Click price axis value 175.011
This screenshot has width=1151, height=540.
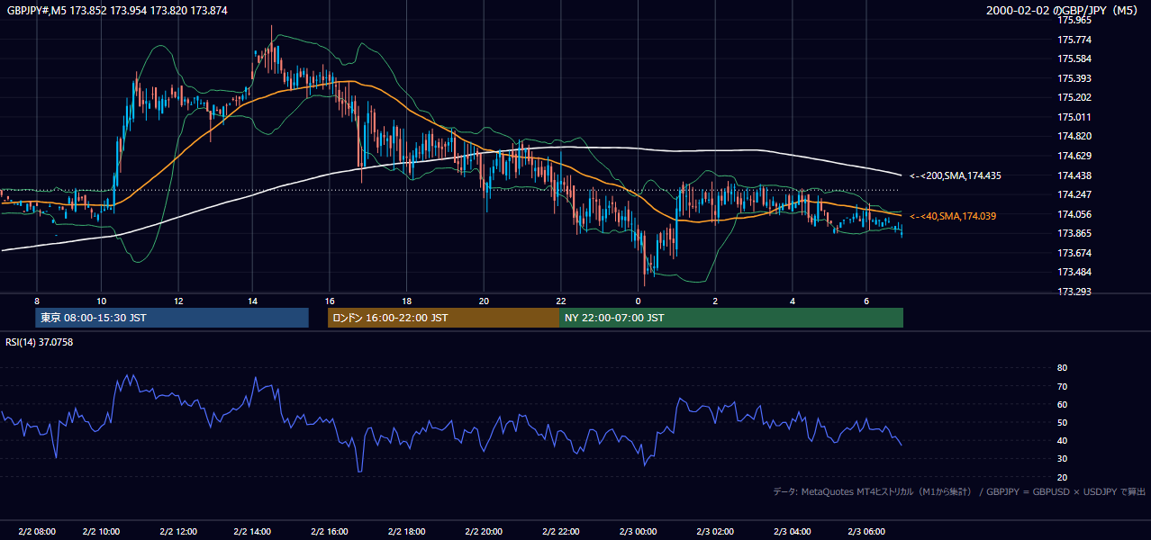point(1074,117)
